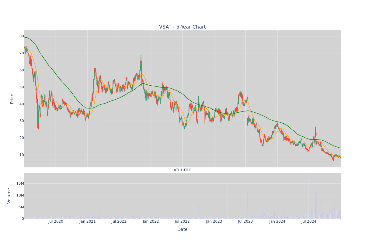
Task: Click the "70" price axis tick
Action: pos(22,53)
